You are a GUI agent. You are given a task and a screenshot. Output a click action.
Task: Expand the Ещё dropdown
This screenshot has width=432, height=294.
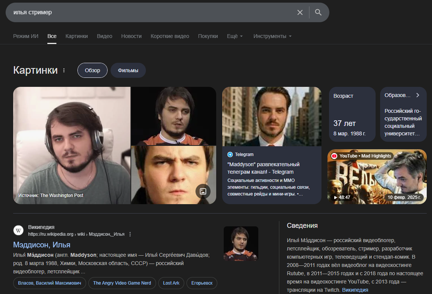tap(235, 36)
